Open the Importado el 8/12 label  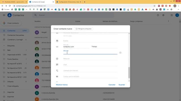(14, 55)
